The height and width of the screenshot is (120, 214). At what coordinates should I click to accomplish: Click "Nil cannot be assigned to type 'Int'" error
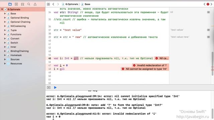[146, 69]
